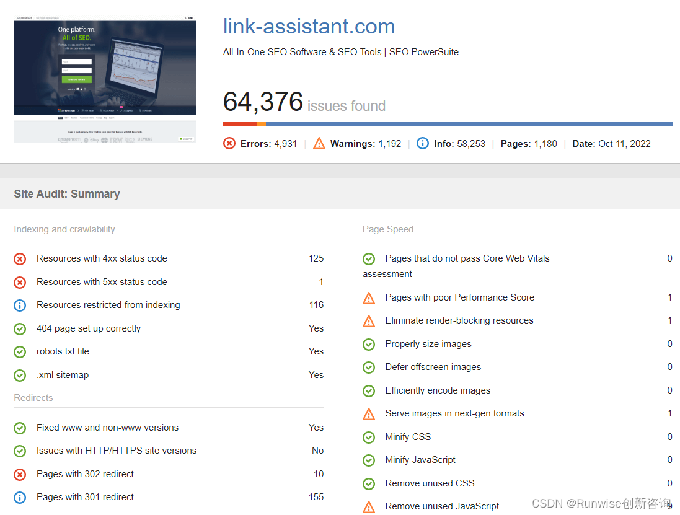The width and height of the screenshot is (680, 515).
Task: Select 'Resources restricted from indexing' text
Action: [108, 305]
